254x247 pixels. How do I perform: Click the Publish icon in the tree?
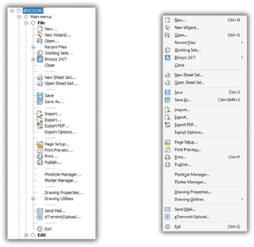[40, 162]
